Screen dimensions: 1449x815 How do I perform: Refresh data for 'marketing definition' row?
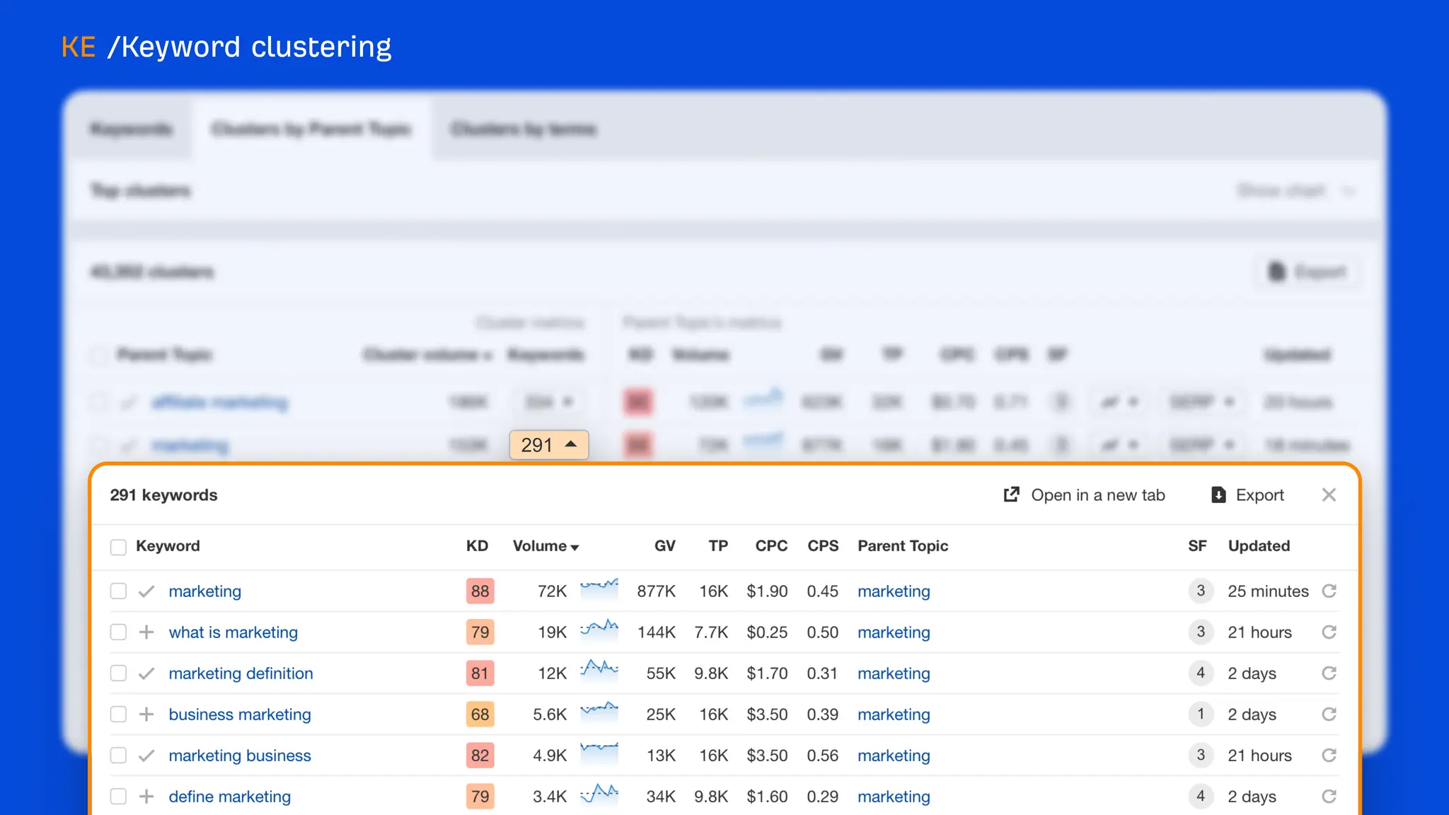coord(1329,674)
